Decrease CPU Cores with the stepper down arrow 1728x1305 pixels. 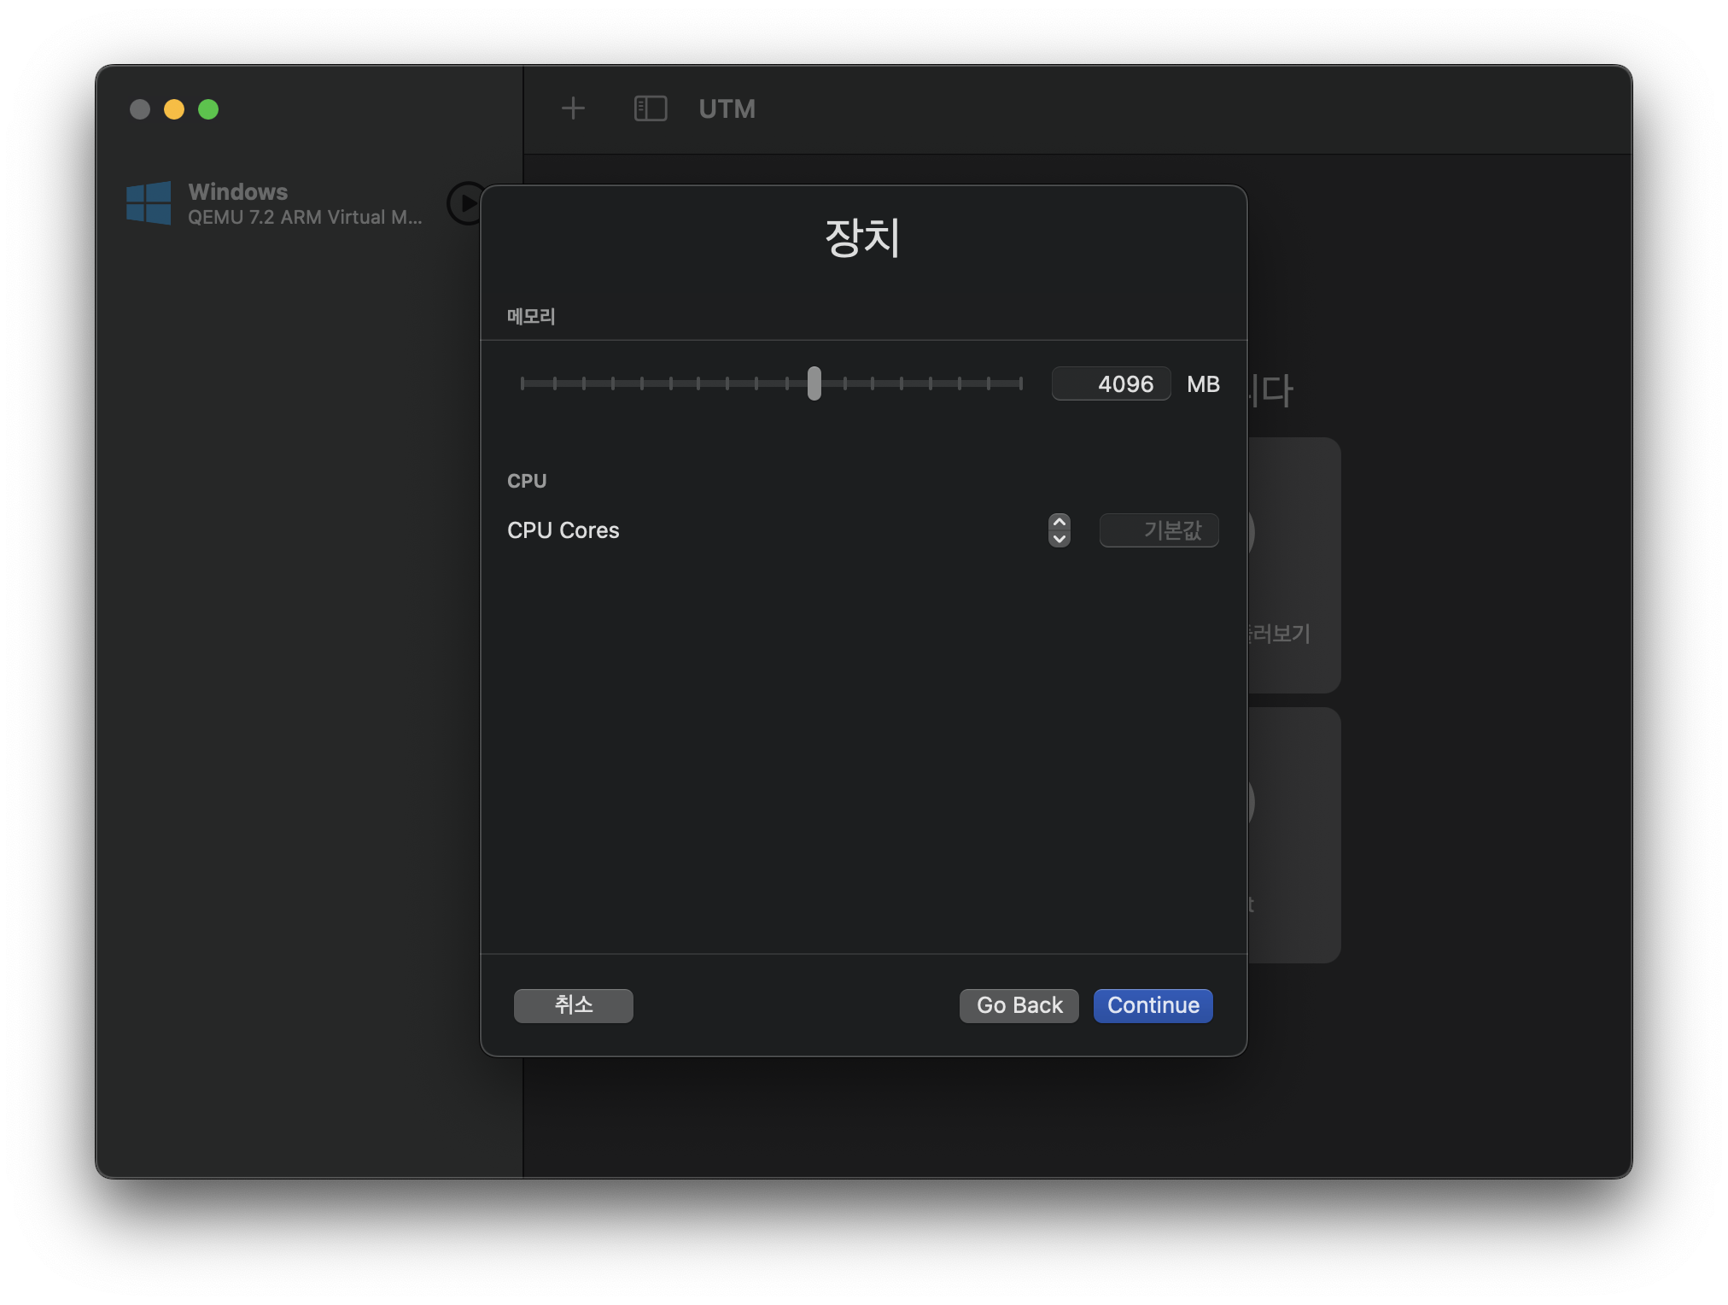click(x=1059, y=539)
